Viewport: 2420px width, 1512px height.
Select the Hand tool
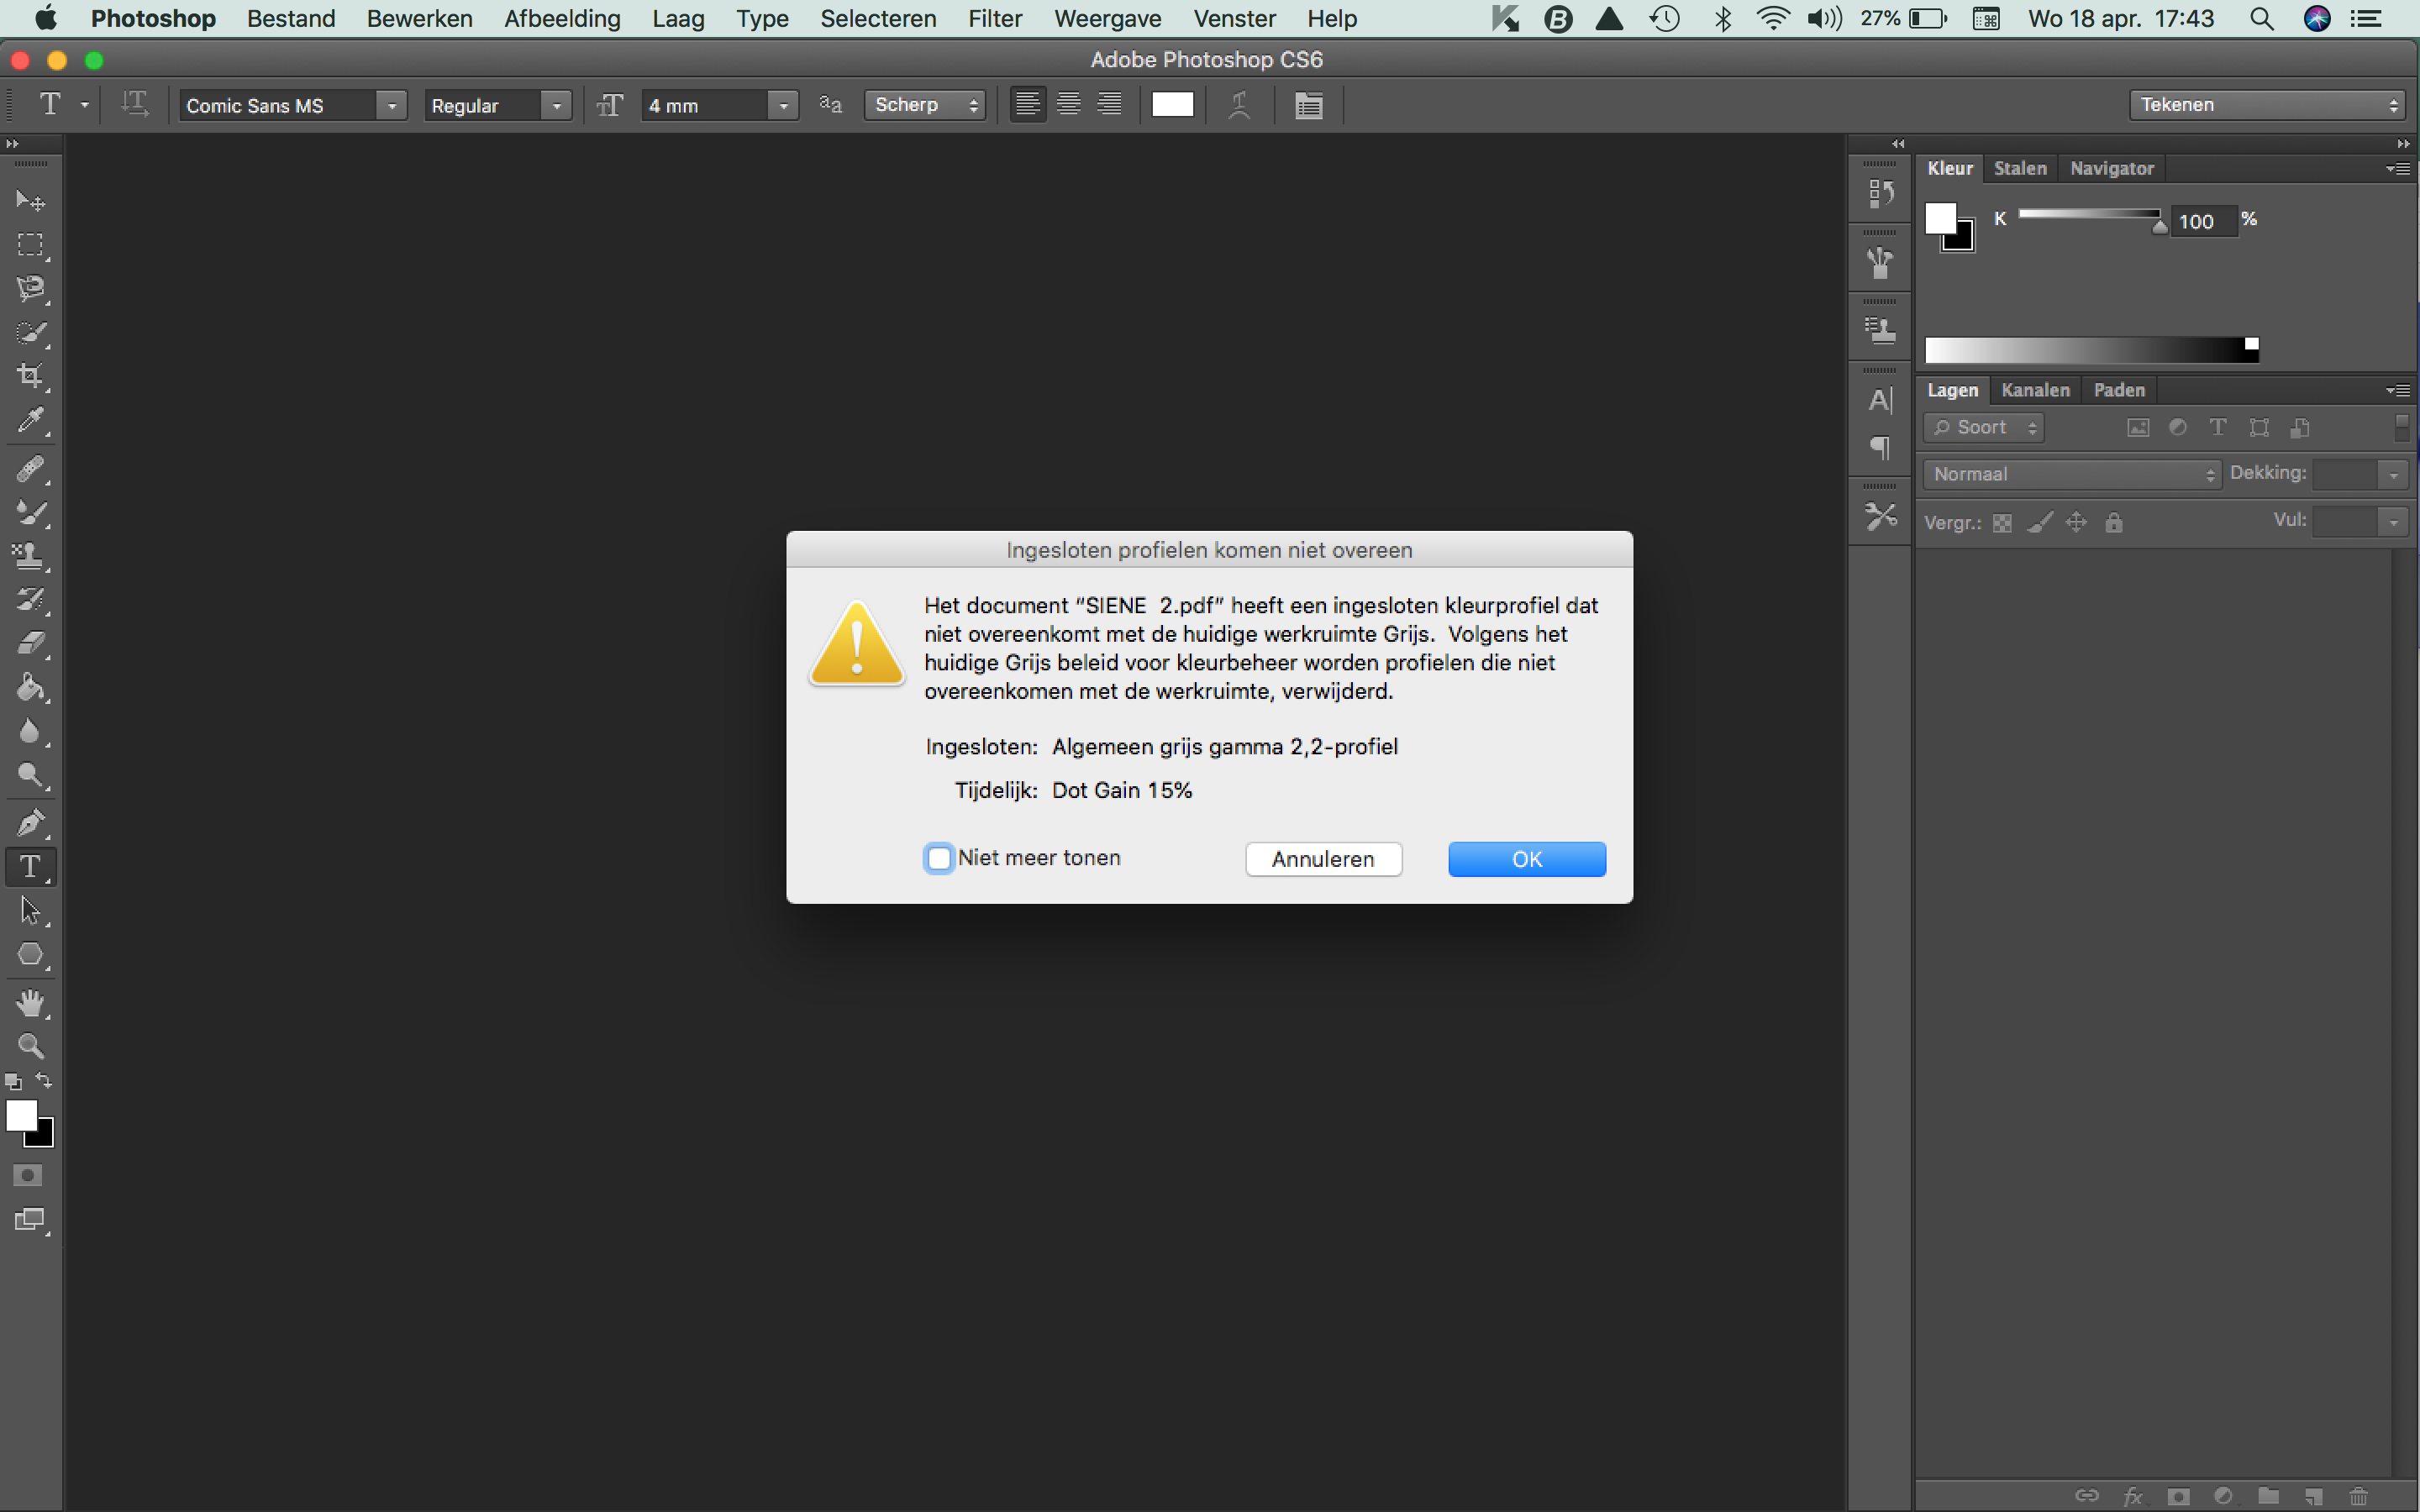coord(30,1002)
